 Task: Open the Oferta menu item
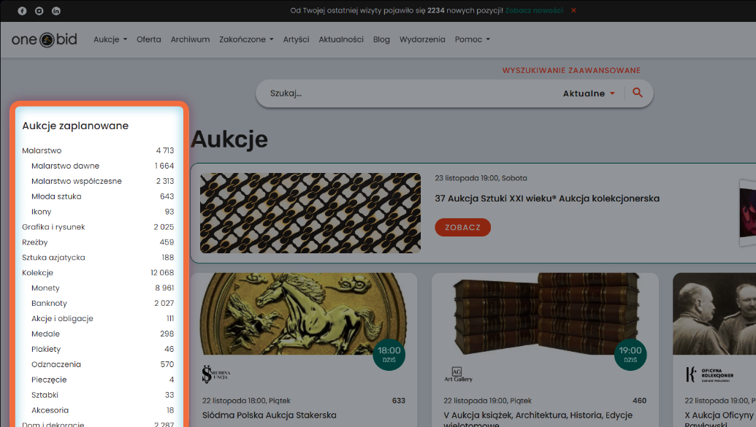pos(148,39)
